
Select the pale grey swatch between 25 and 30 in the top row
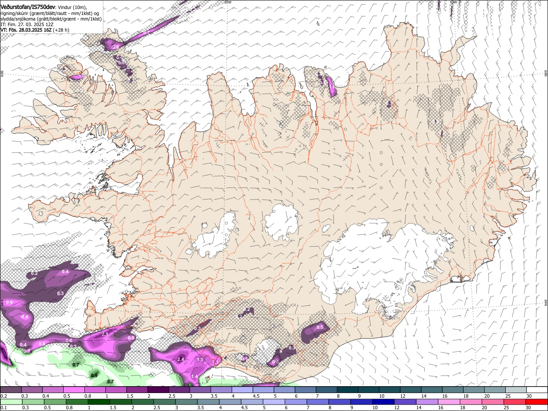click(515, 390)
